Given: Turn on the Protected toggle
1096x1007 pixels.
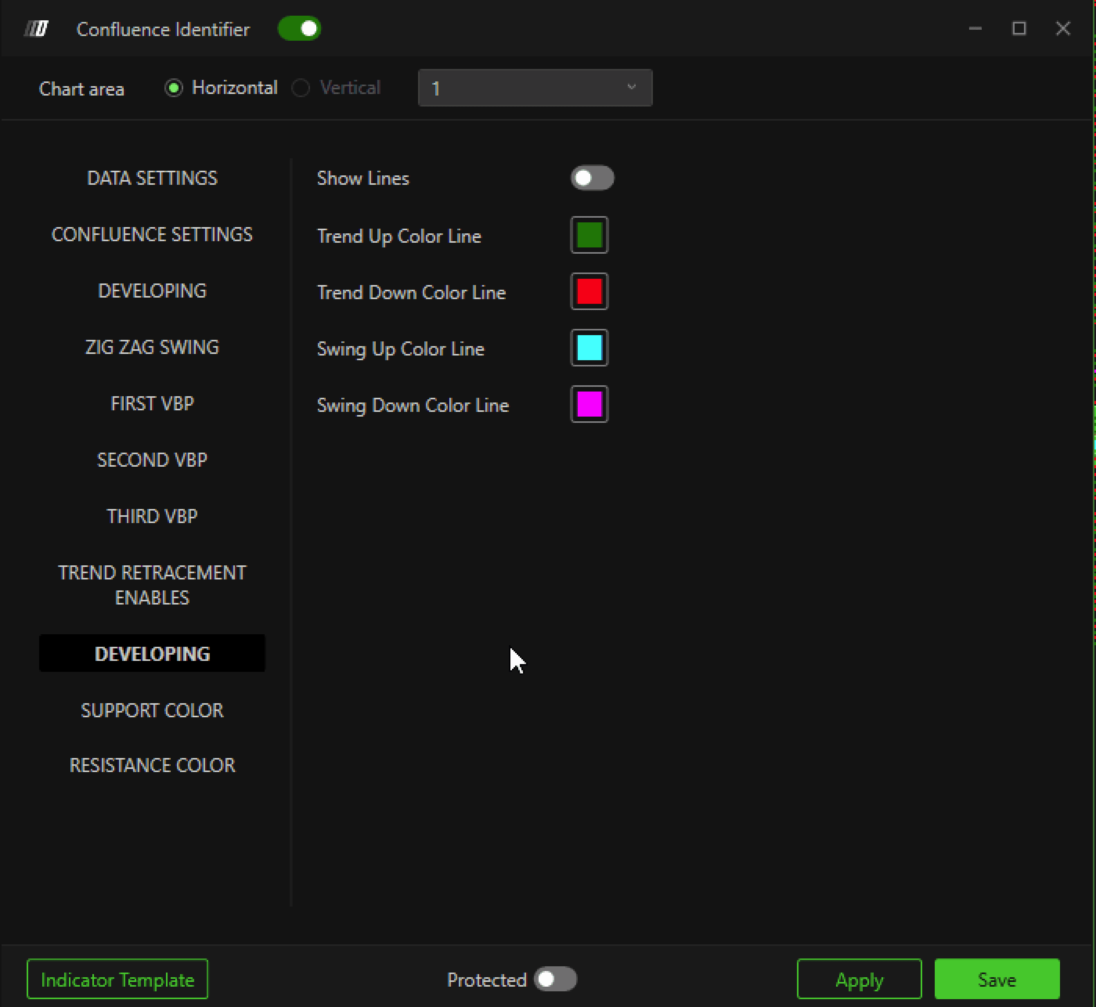Looking at the screenshot, I should (x=555, y=979).
